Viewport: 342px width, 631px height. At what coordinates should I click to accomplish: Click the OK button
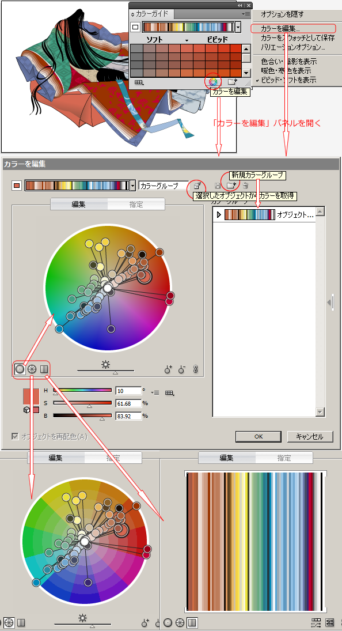(259, 436)
